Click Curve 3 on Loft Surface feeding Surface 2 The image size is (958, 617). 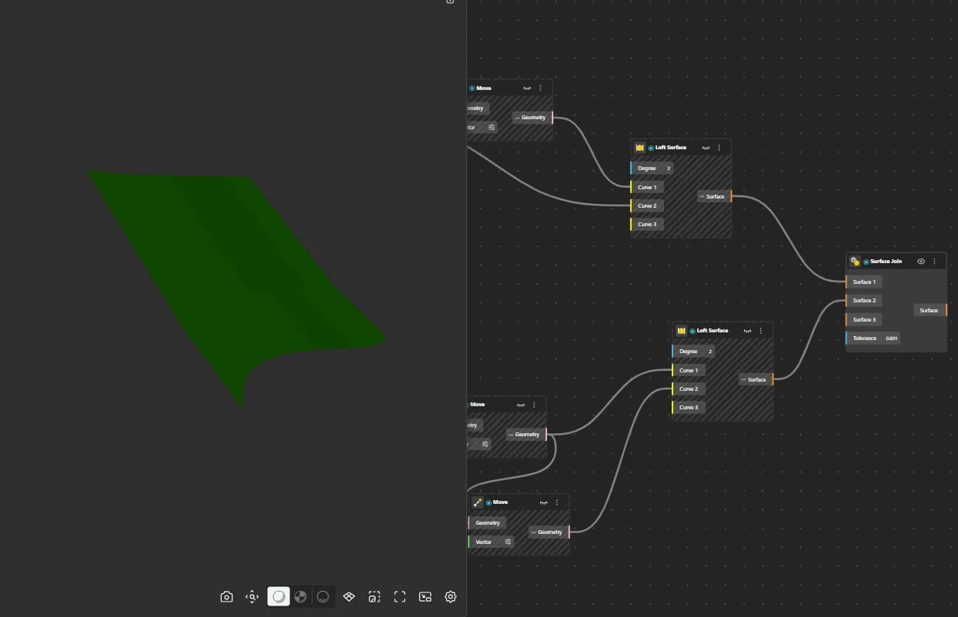[688, 408]
